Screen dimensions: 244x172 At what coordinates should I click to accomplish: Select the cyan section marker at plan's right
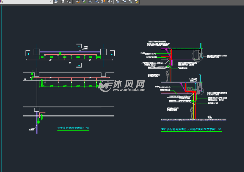click(x=112, y=54)
